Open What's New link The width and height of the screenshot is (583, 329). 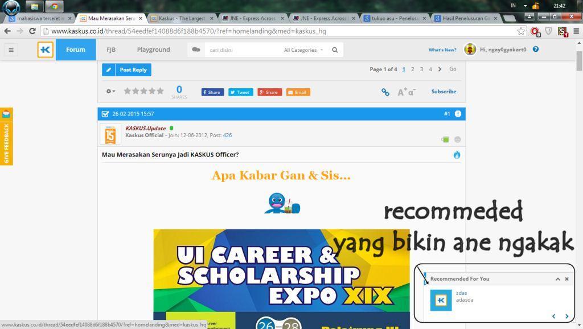[x=442, y=50]
